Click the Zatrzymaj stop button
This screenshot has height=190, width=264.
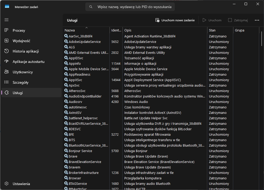(238, 20)
